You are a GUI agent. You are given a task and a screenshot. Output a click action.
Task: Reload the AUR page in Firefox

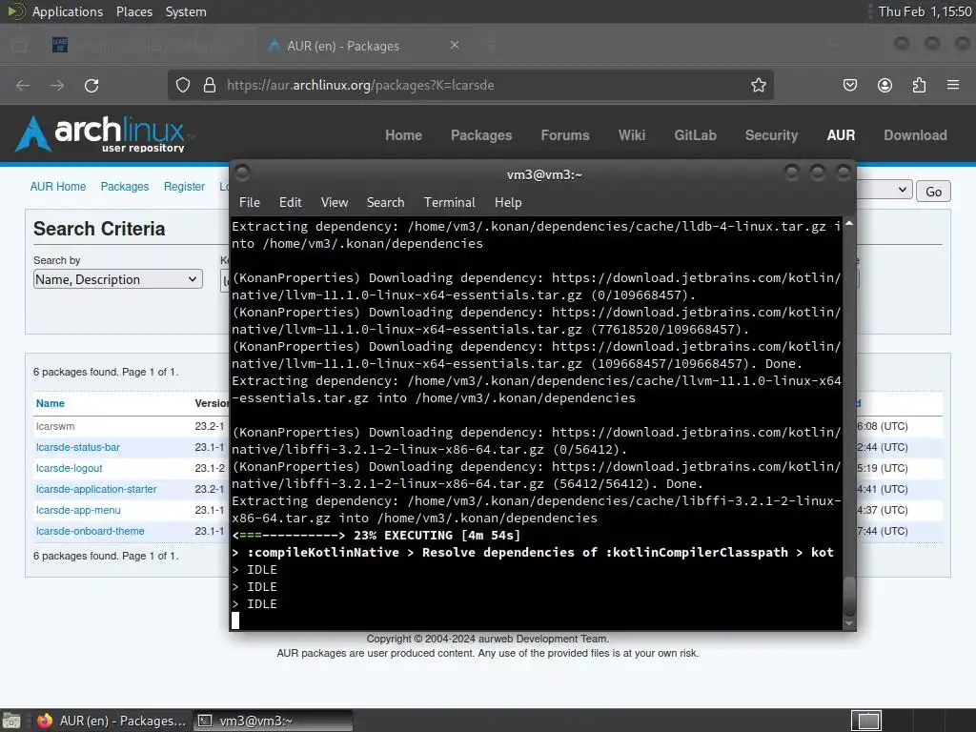(91, 85)
